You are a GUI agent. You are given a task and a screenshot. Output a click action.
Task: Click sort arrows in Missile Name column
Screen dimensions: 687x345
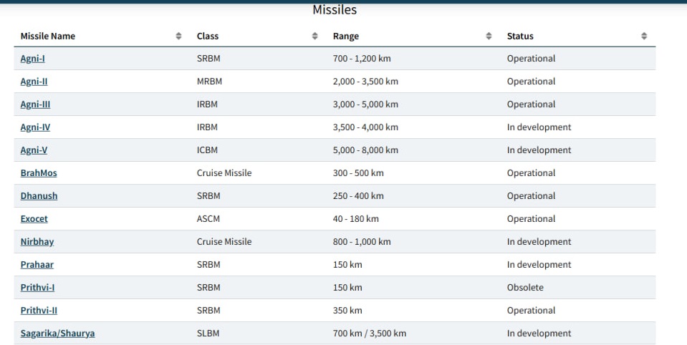(x=178, y=36)
